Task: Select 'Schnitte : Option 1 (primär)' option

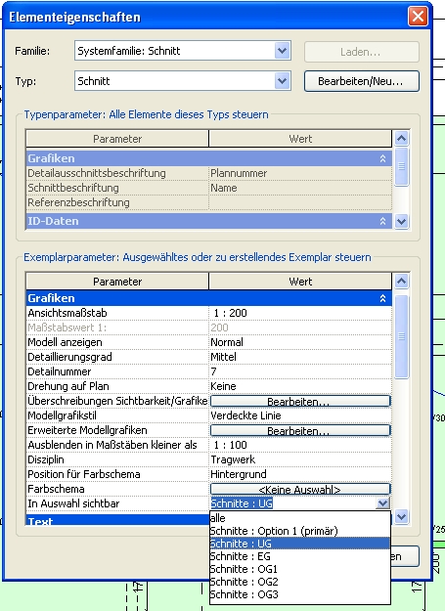Action: tap(300, 531)
